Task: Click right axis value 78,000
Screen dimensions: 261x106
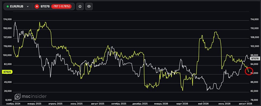Action: [255, 100]
